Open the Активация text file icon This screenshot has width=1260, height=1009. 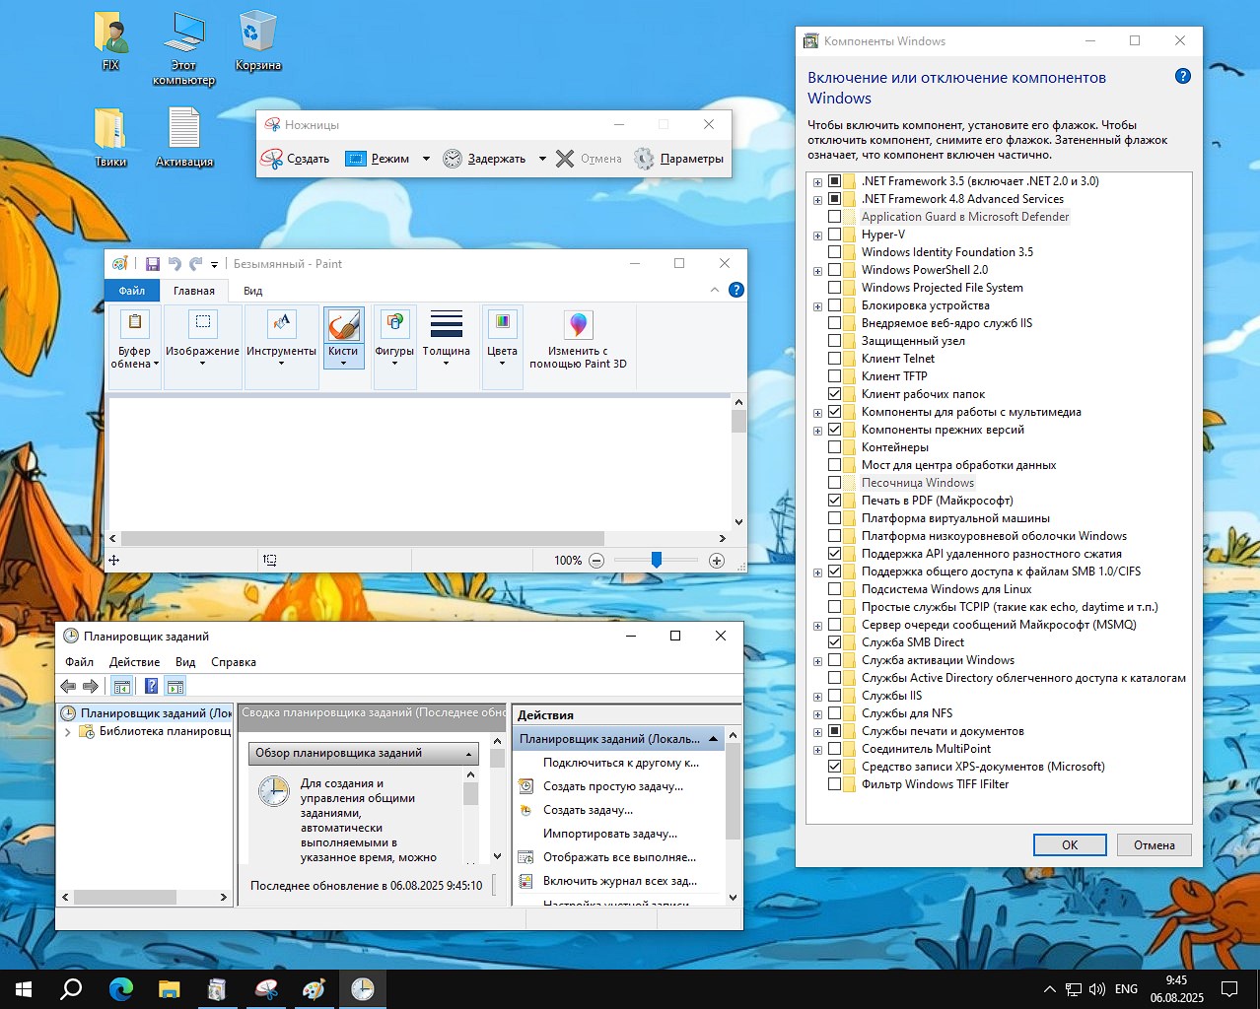coord(184,136)
